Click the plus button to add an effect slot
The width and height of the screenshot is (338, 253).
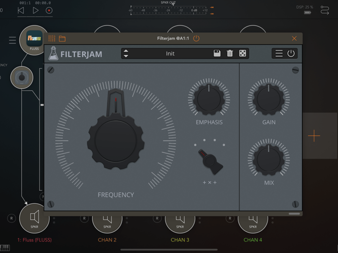314,136
